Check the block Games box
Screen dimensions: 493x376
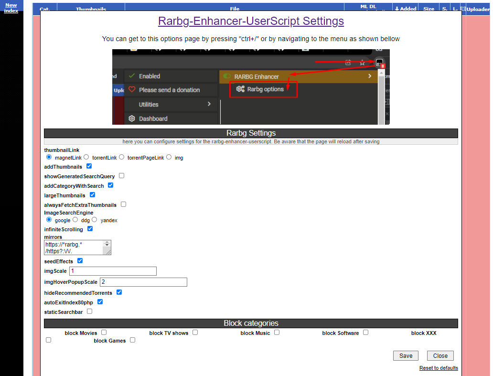point(133,340)
